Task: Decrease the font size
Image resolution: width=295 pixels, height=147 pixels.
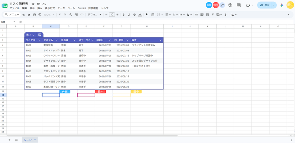Action: pos(106,15)
